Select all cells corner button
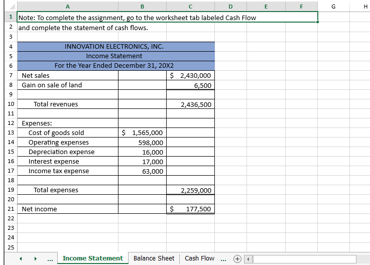 tap(11, 7)
